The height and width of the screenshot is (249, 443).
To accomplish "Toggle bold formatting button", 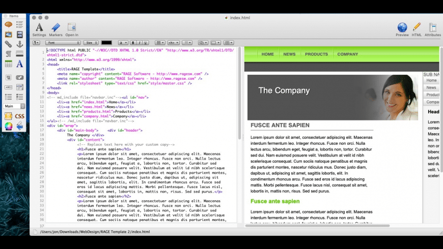I will (133, 43).
